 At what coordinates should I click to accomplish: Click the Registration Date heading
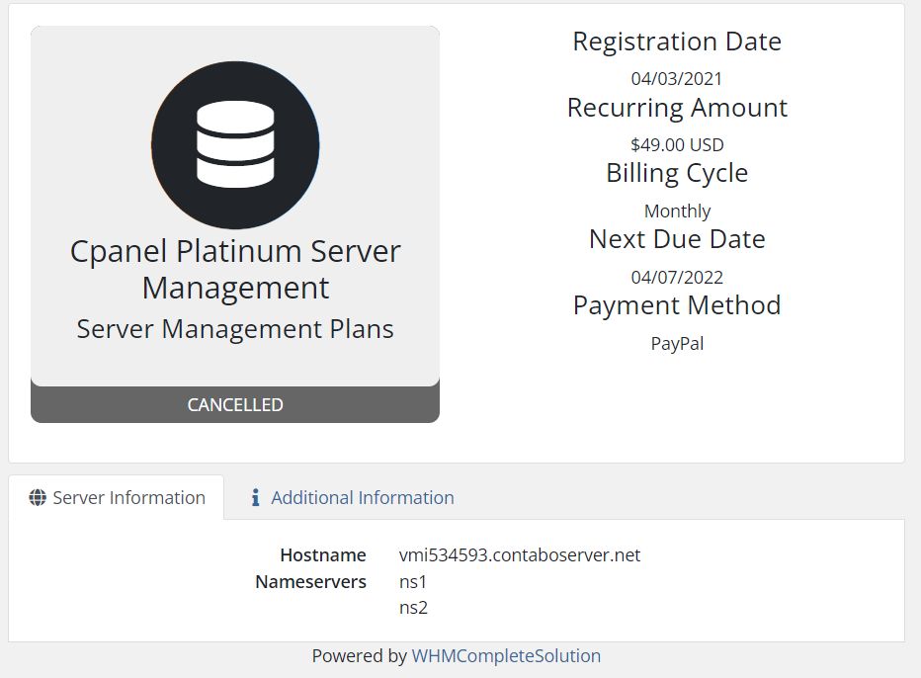677,42
